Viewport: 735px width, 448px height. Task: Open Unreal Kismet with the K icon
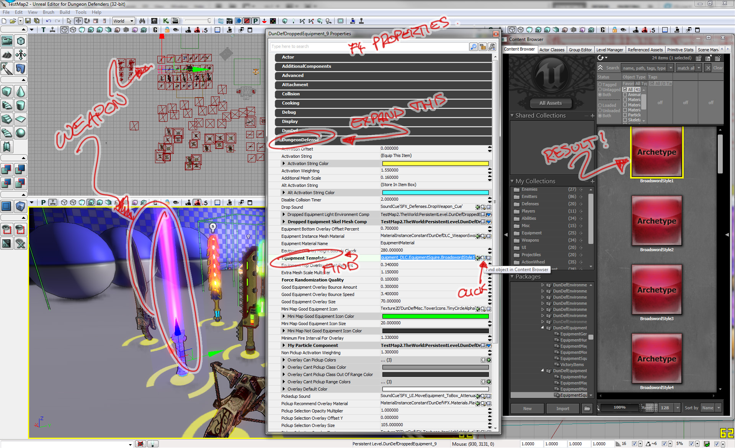(166, 21)
